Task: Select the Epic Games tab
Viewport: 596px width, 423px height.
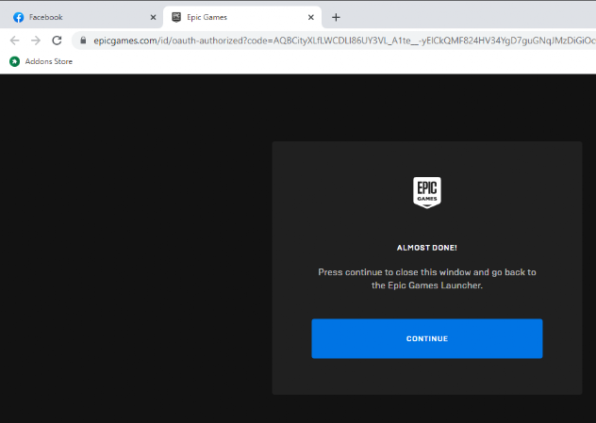Action: coord(242,18)
